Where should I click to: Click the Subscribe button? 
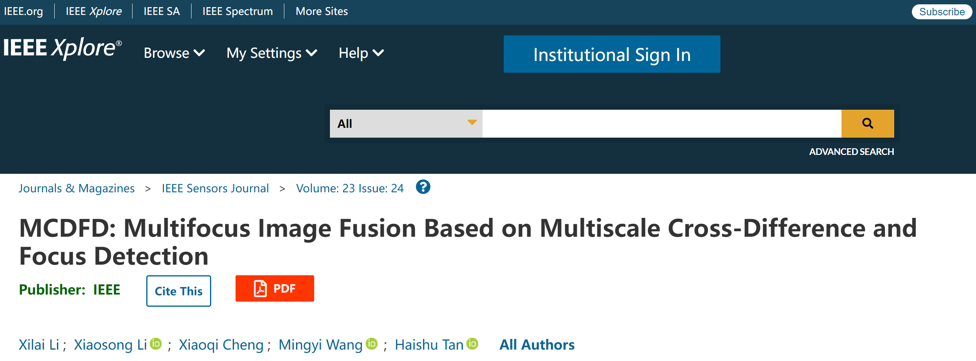[x=941, y=12]
